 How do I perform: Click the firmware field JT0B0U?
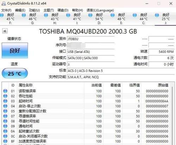click(x=91, y=39)
